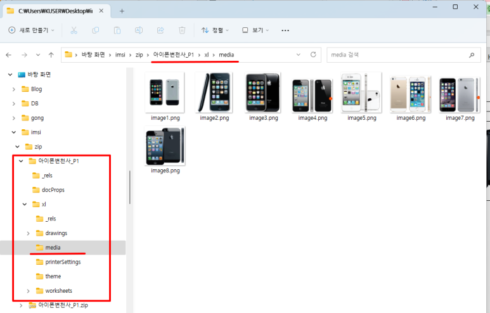Select the theme folder in tree
Screen dimensions: 490x313
[48, 276]
